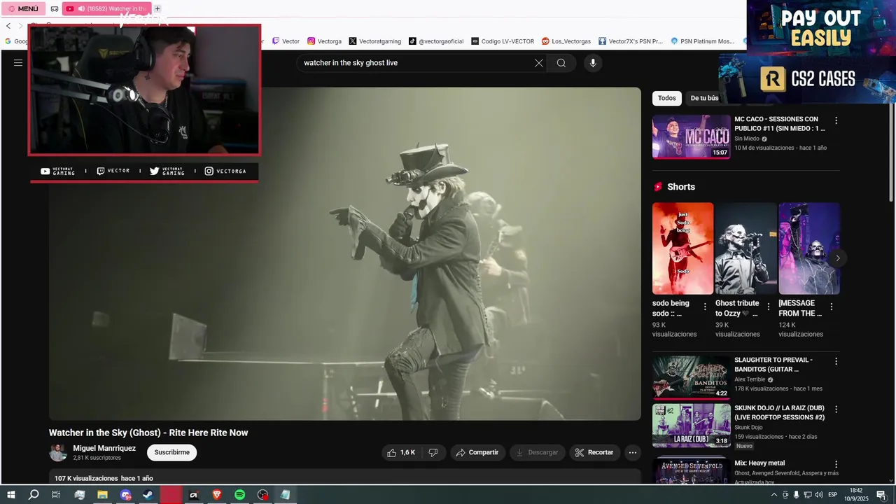
Task: Open more actions three-dot menu under video
Action: coord(633,453)
